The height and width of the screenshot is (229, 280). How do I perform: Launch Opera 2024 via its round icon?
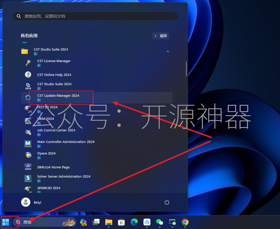point(28,155)
